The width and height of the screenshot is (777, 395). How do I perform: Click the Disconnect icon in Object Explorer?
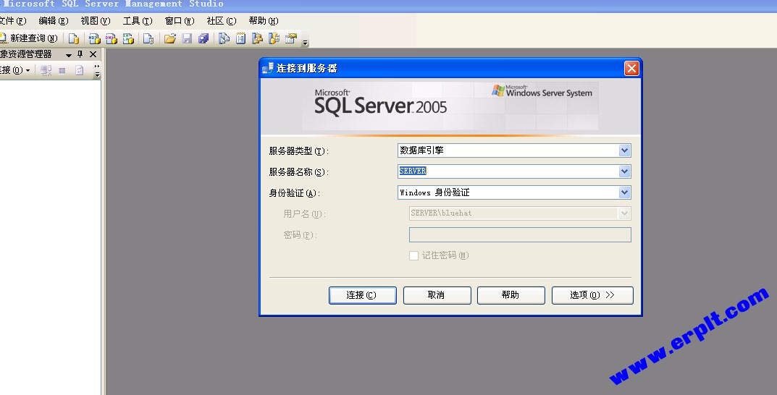(46, 70)
